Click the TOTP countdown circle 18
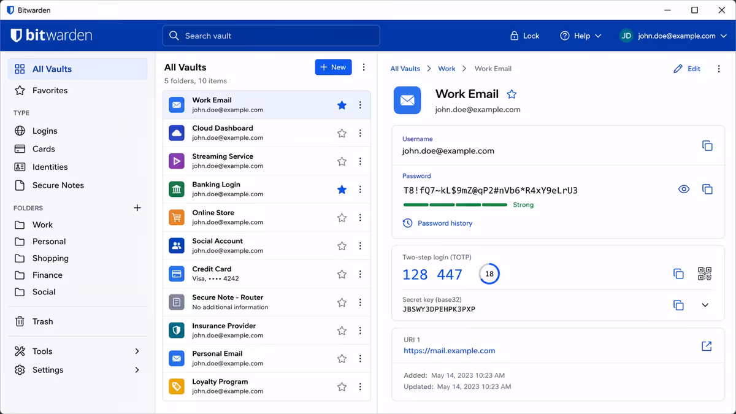This screenshot has height=414, width=736. point(489,274)
